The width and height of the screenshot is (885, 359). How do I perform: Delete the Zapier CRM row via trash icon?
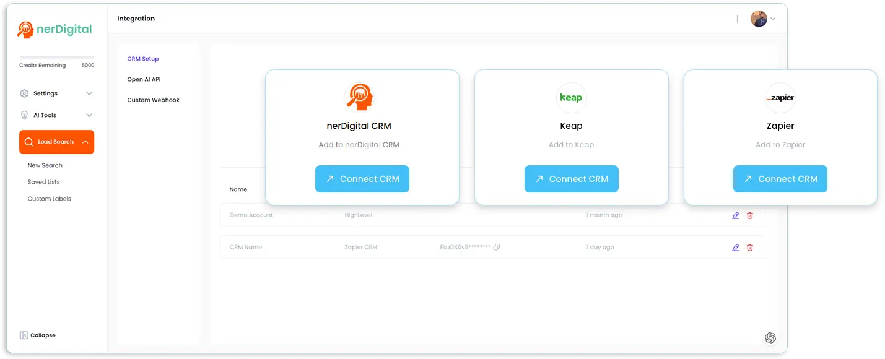(749, 248)
